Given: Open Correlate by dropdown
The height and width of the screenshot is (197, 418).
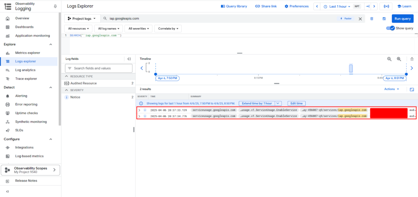Looking at the screenshot, I should (168, 29).
